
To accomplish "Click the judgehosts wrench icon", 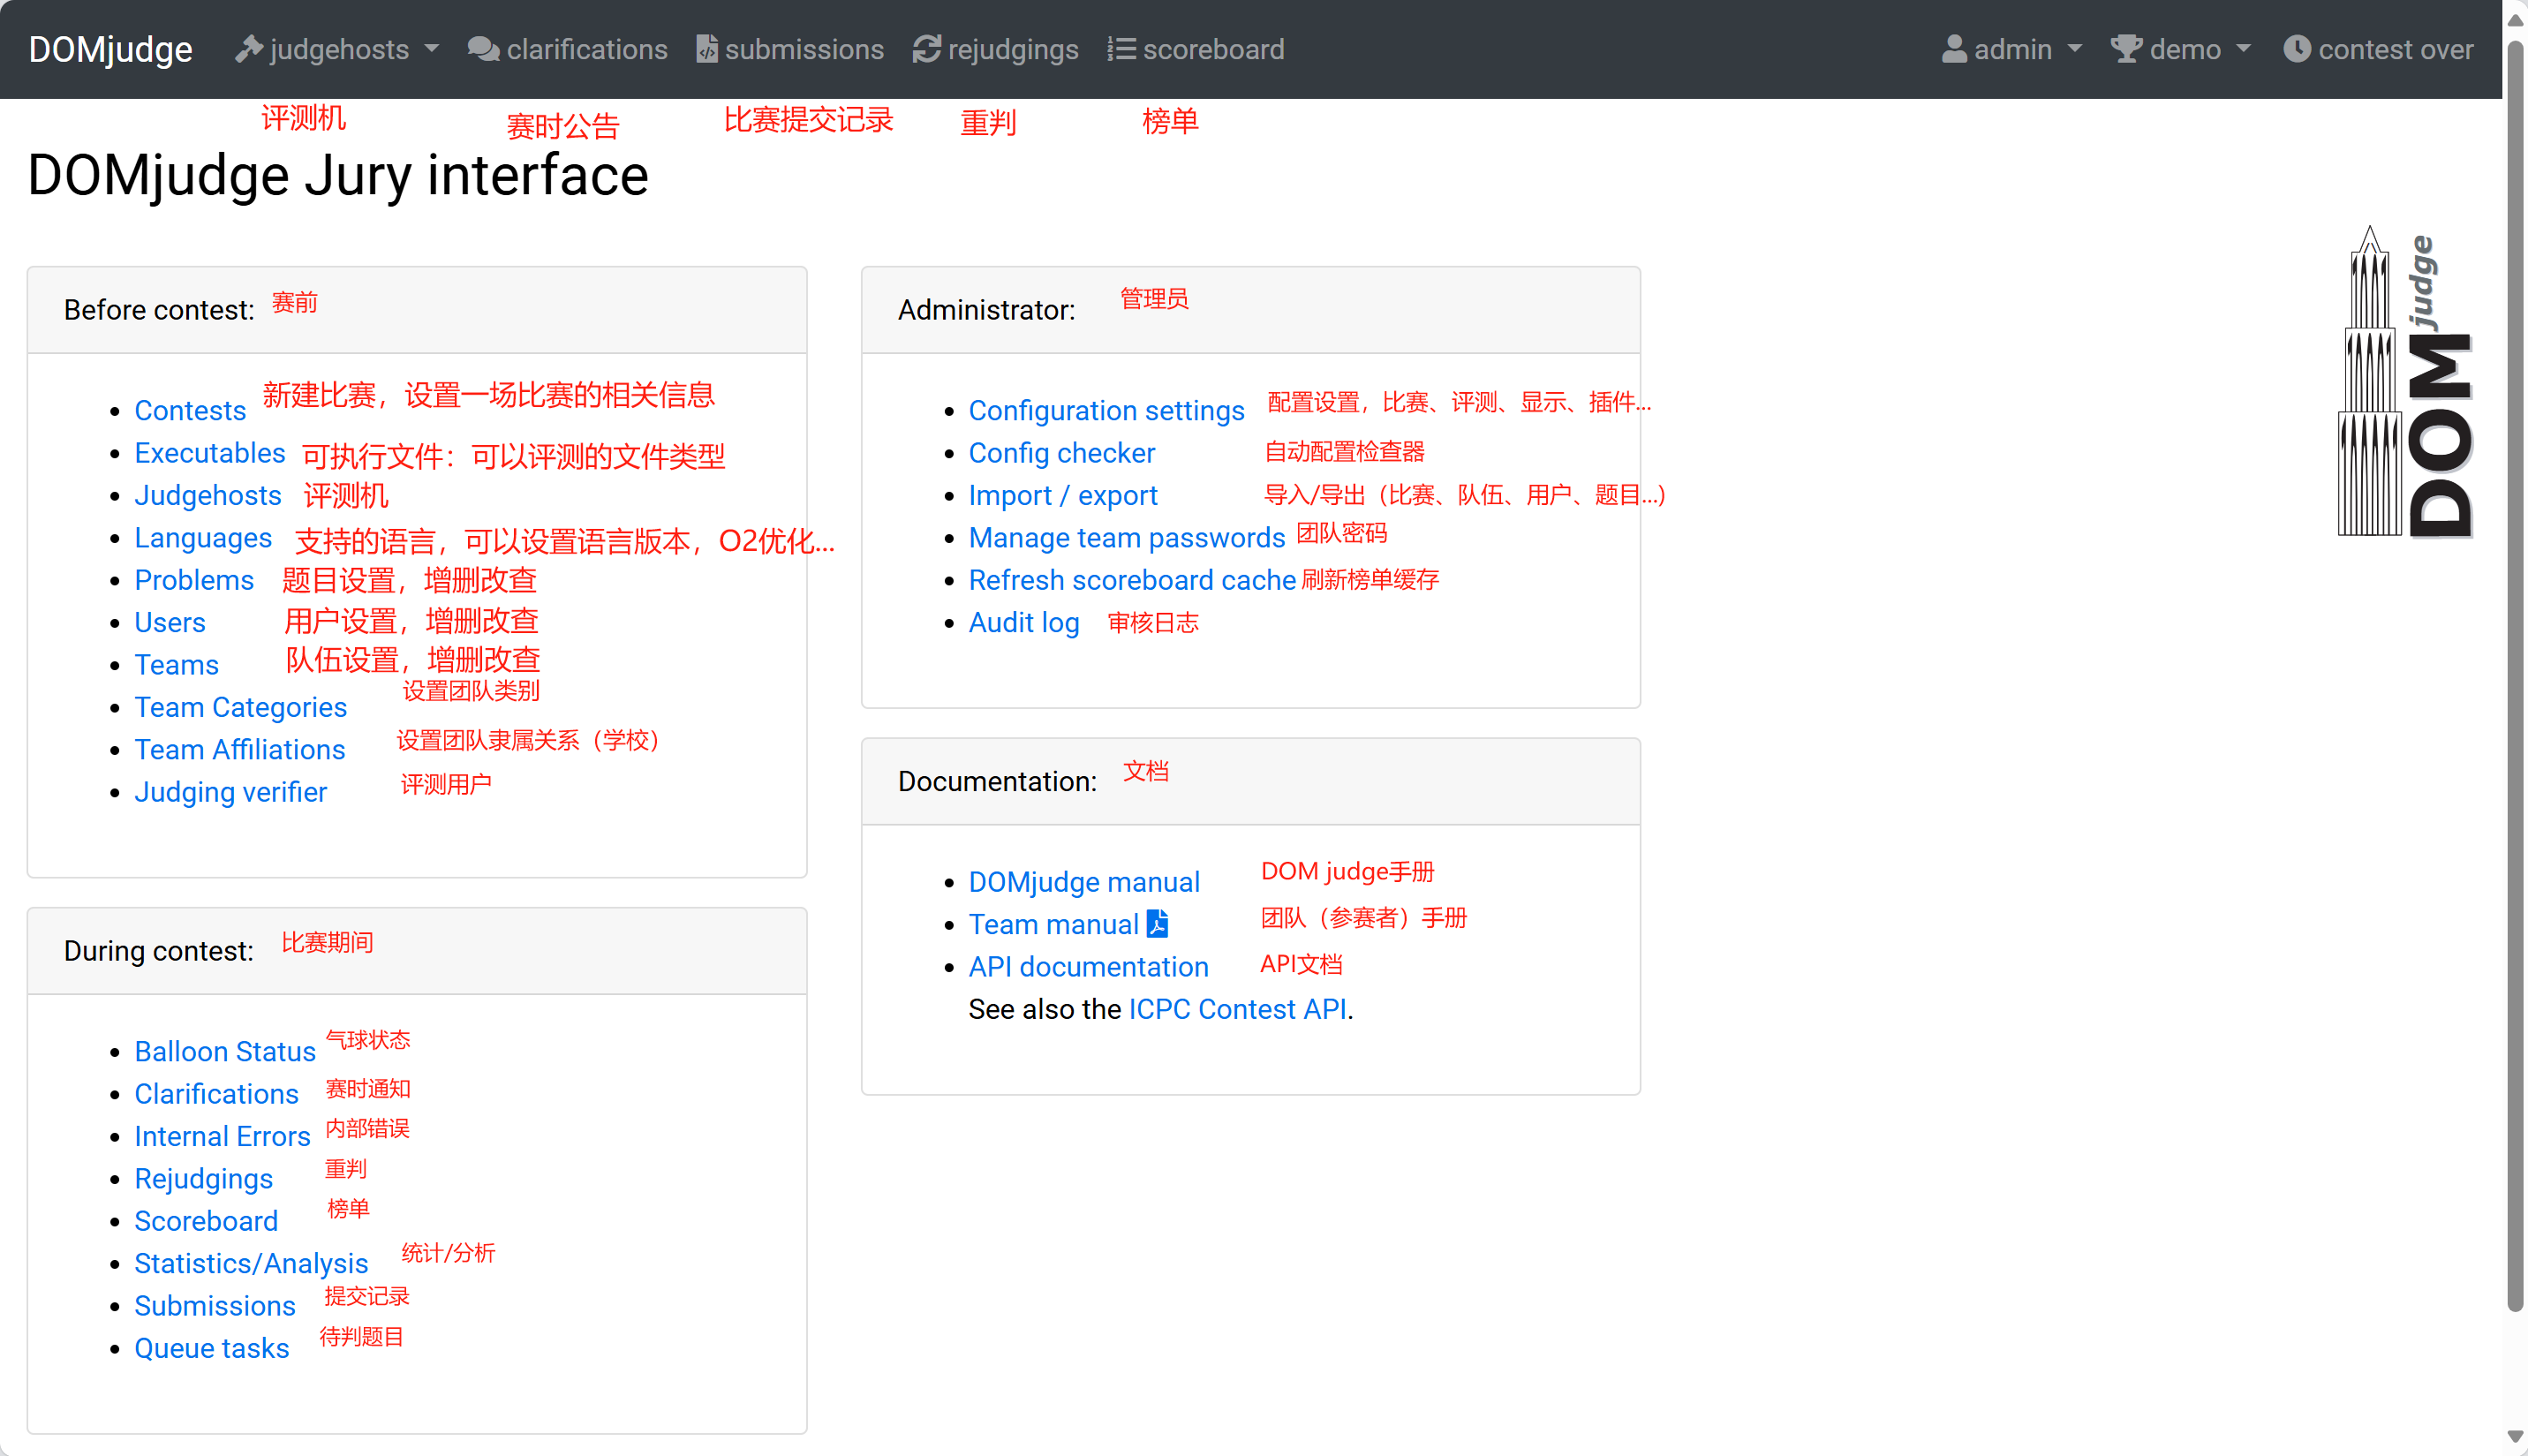I will point(248,49).
